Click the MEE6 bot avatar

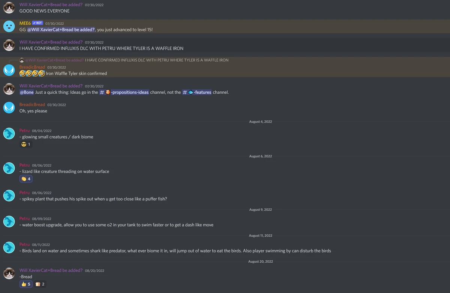[x=9, y=26]
